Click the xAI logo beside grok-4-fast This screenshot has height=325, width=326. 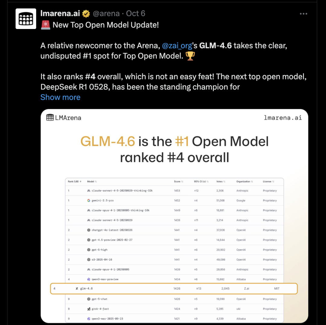[x=88, y=309]
